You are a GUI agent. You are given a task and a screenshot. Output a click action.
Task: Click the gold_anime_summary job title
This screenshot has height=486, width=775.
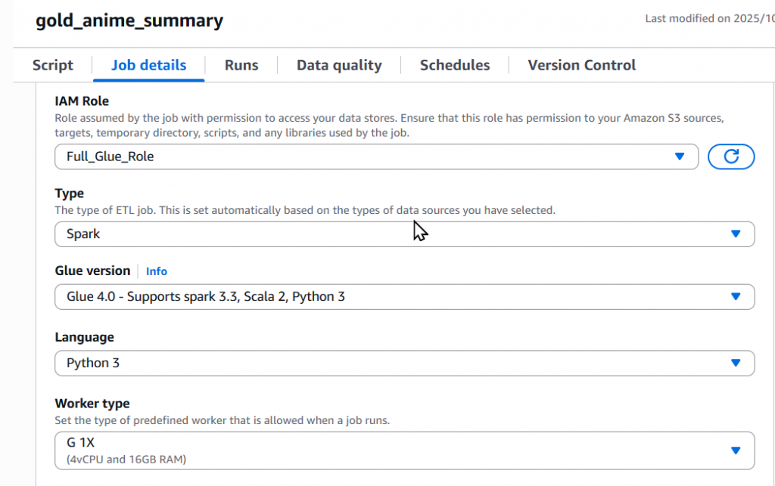coord(129,20)
